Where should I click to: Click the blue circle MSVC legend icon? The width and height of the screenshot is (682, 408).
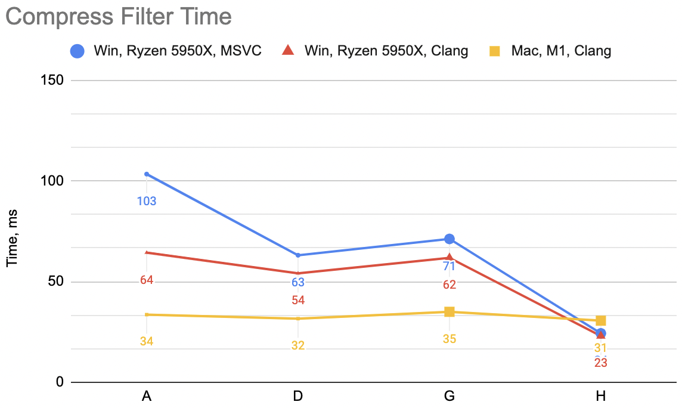click(x=77, y=51)
